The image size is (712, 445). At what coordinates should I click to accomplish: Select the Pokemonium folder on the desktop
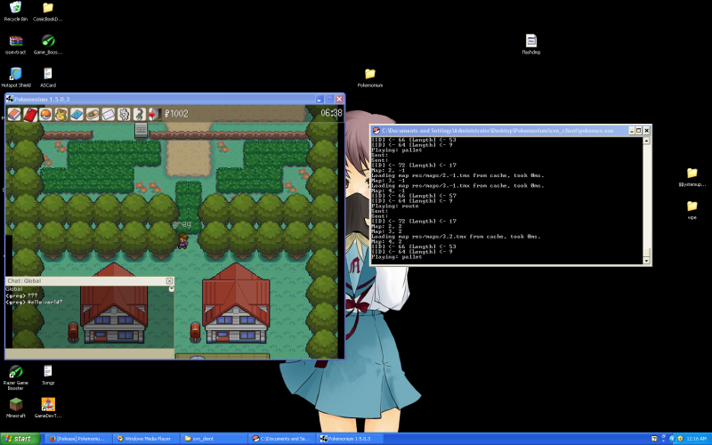pyautogui.click(x=369, y=74)
